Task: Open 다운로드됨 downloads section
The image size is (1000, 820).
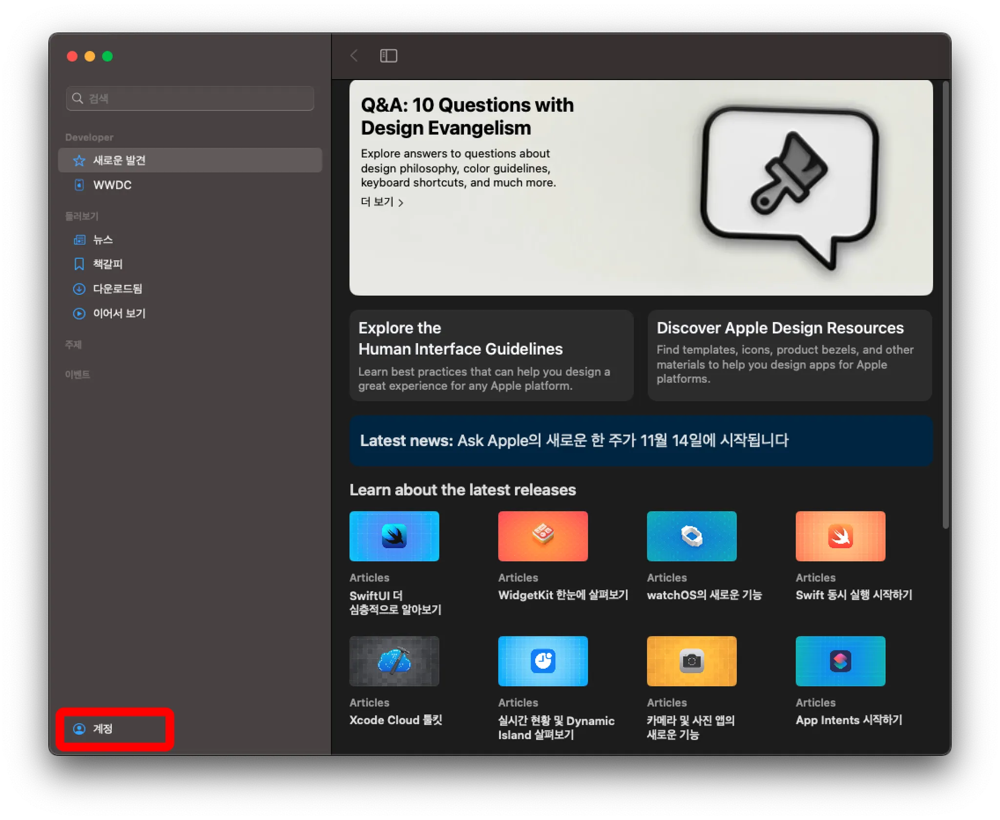Action: [117, 289]
